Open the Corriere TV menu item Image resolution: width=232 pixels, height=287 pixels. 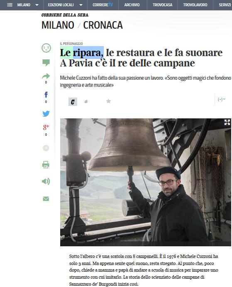[x=103, y=5]
